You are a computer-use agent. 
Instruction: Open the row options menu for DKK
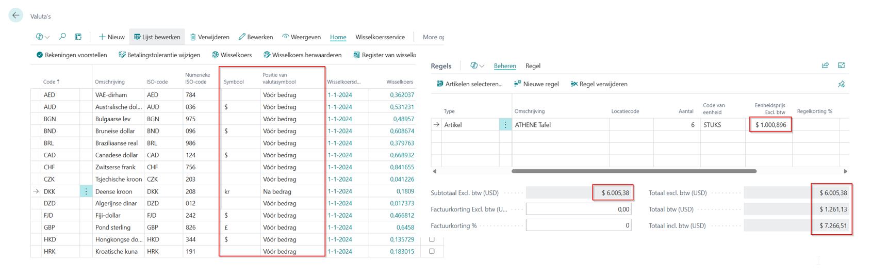tap(86, 191)
